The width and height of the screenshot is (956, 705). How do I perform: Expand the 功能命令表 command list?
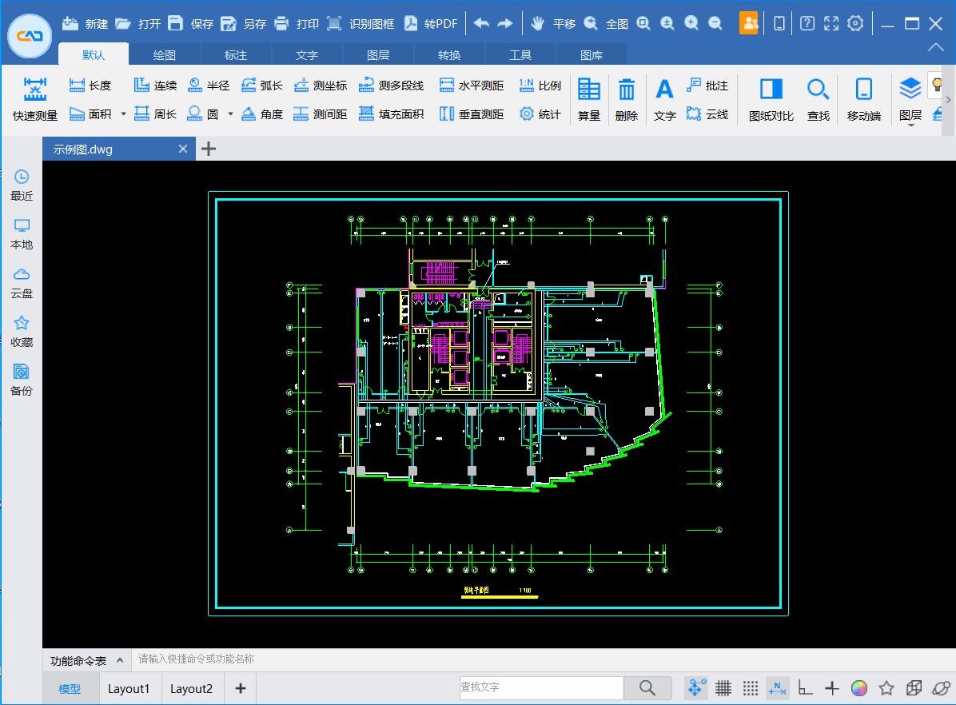86,660
